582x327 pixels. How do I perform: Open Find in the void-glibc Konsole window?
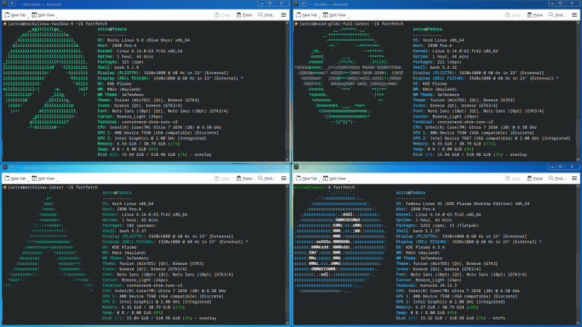[557, 15]
